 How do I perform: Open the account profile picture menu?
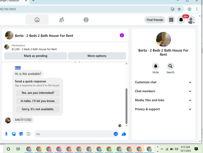pos(191,20)
